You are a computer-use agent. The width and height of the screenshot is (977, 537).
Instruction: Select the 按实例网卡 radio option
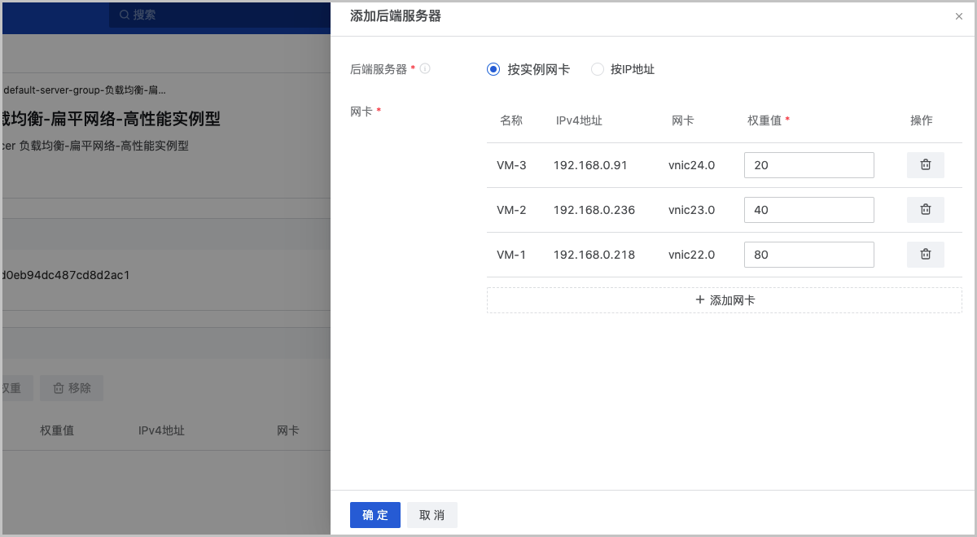click(x=493, y=70)
